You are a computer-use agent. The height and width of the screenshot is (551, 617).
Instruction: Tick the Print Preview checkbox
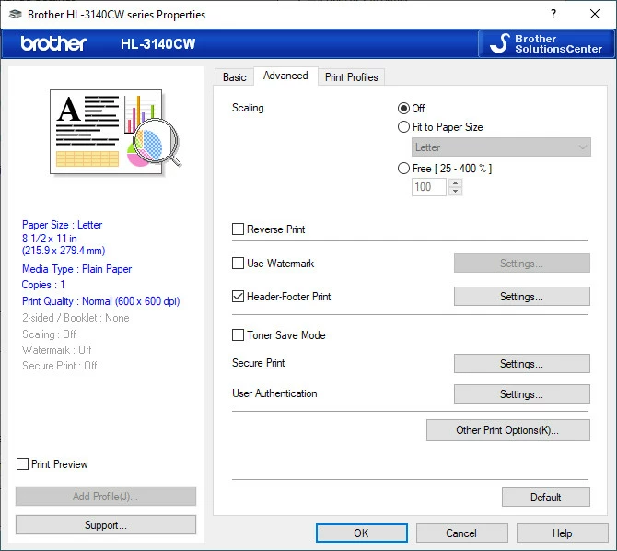(x=22, y=464)
